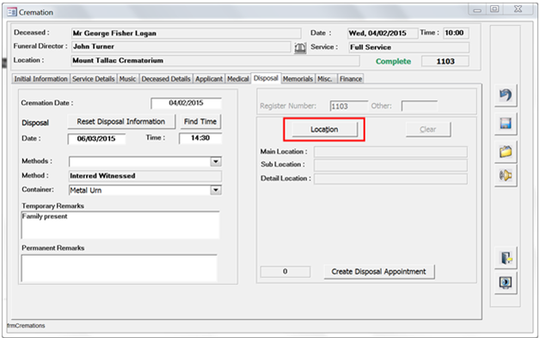Click the Method field Interred Witnessed
Image resolution: width=540 pixels, height=338 pixels.
click(145, 176)
